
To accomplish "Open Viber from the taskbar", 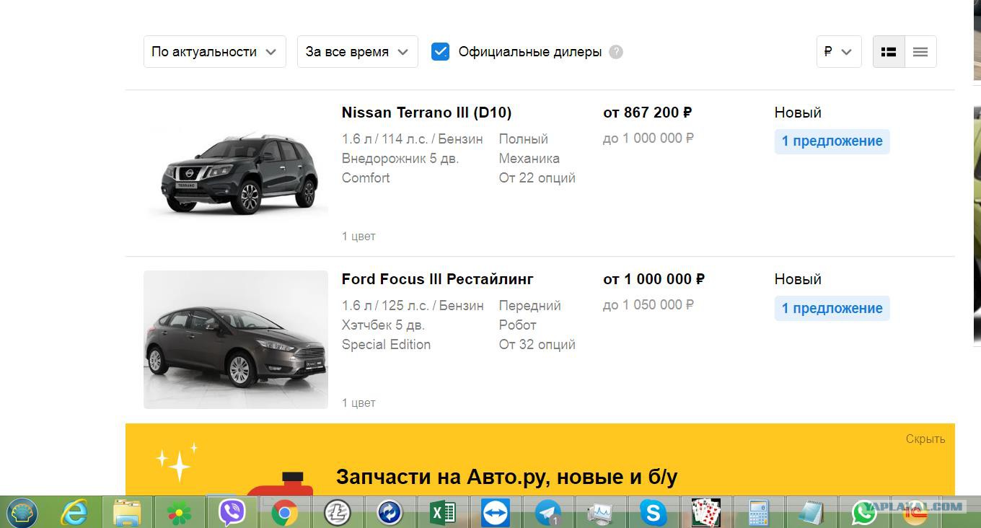I will pyautogui.click(x=232, y=513).
